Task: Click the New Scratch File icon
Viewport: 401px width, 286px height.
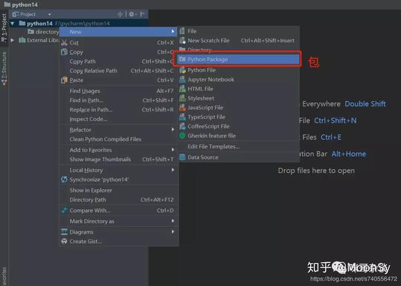Action: click(x=182, y=40)
